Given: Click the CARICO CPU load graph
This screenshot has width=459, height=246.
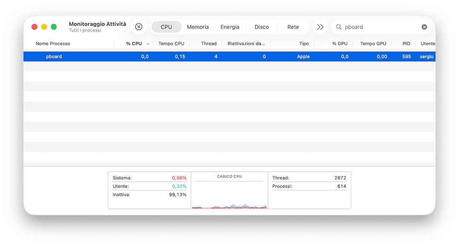Looking at the screenshot, I should (229, 194).
